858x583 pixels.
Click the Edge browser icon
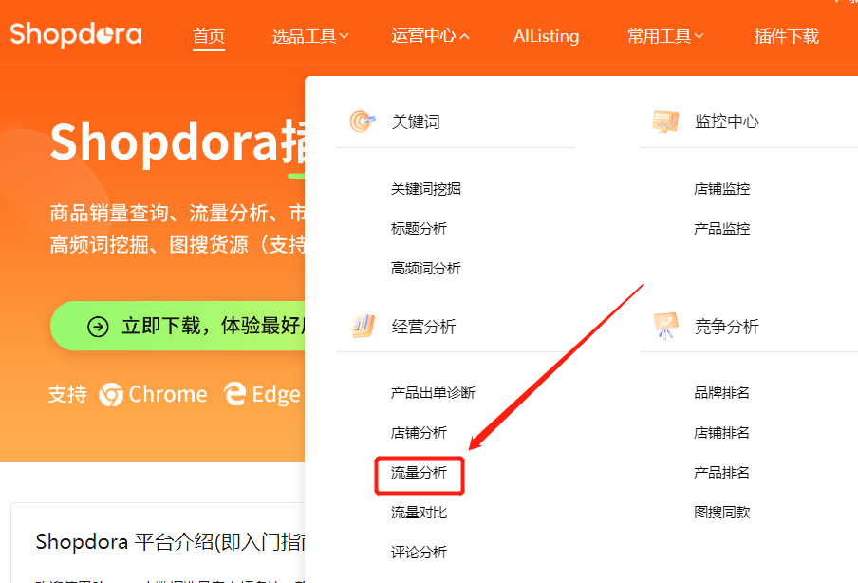click(x=234, y=394)
